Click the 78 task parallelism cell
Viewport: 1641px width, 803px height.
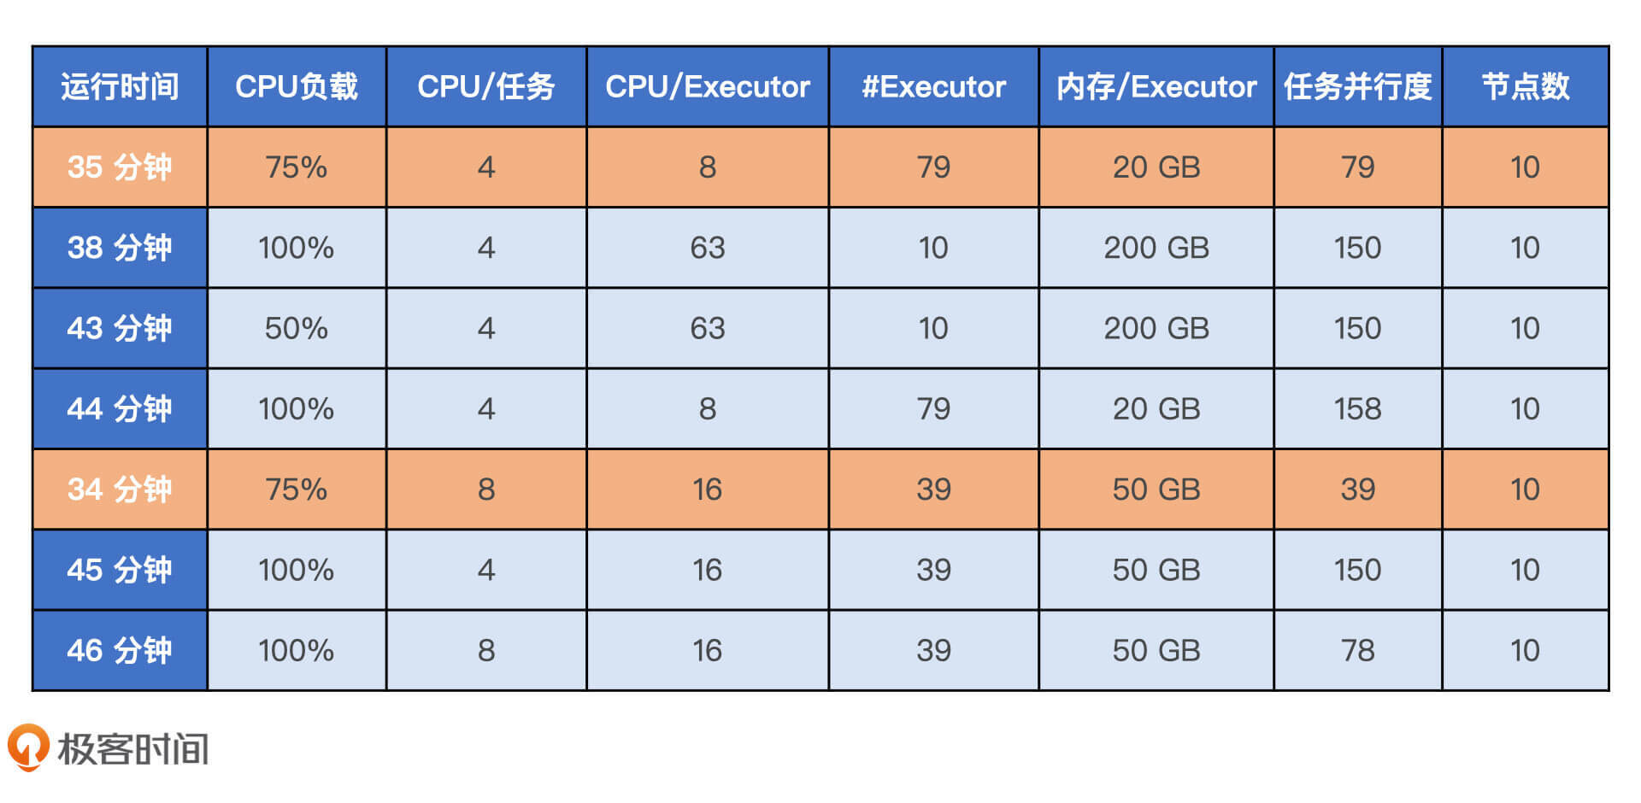click(1357, 650)
